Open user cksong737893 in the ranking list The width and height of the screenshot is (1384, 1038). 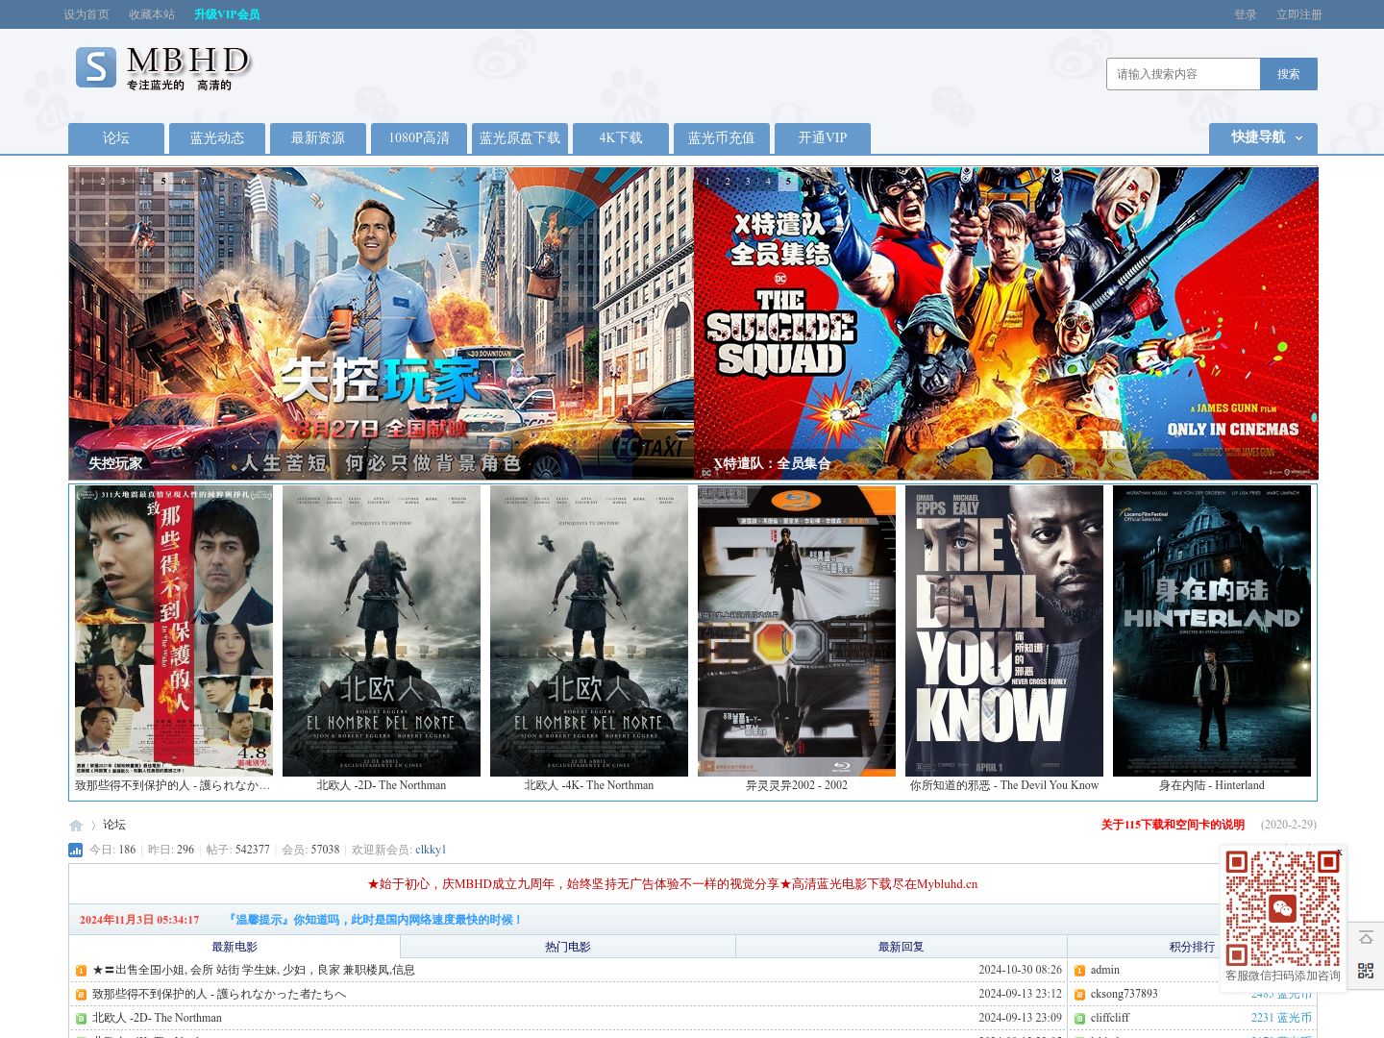(1124, 994)
